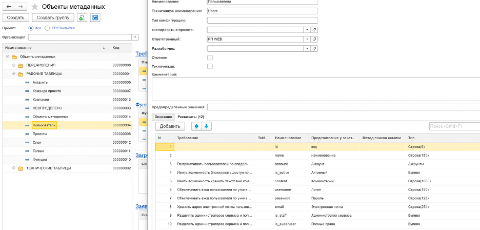Expand the ПЕРЕЧИСЛЕНИЯ folder

[x=14, y=65]
